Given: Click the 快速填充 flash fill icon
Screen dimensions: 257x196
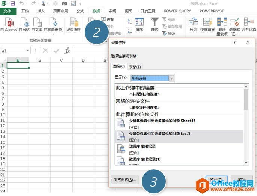Looking at the screenshot, I should click(207, 22).
